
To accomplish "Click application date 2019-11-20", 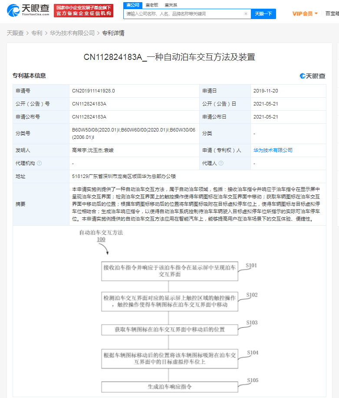I will (266, 91).
